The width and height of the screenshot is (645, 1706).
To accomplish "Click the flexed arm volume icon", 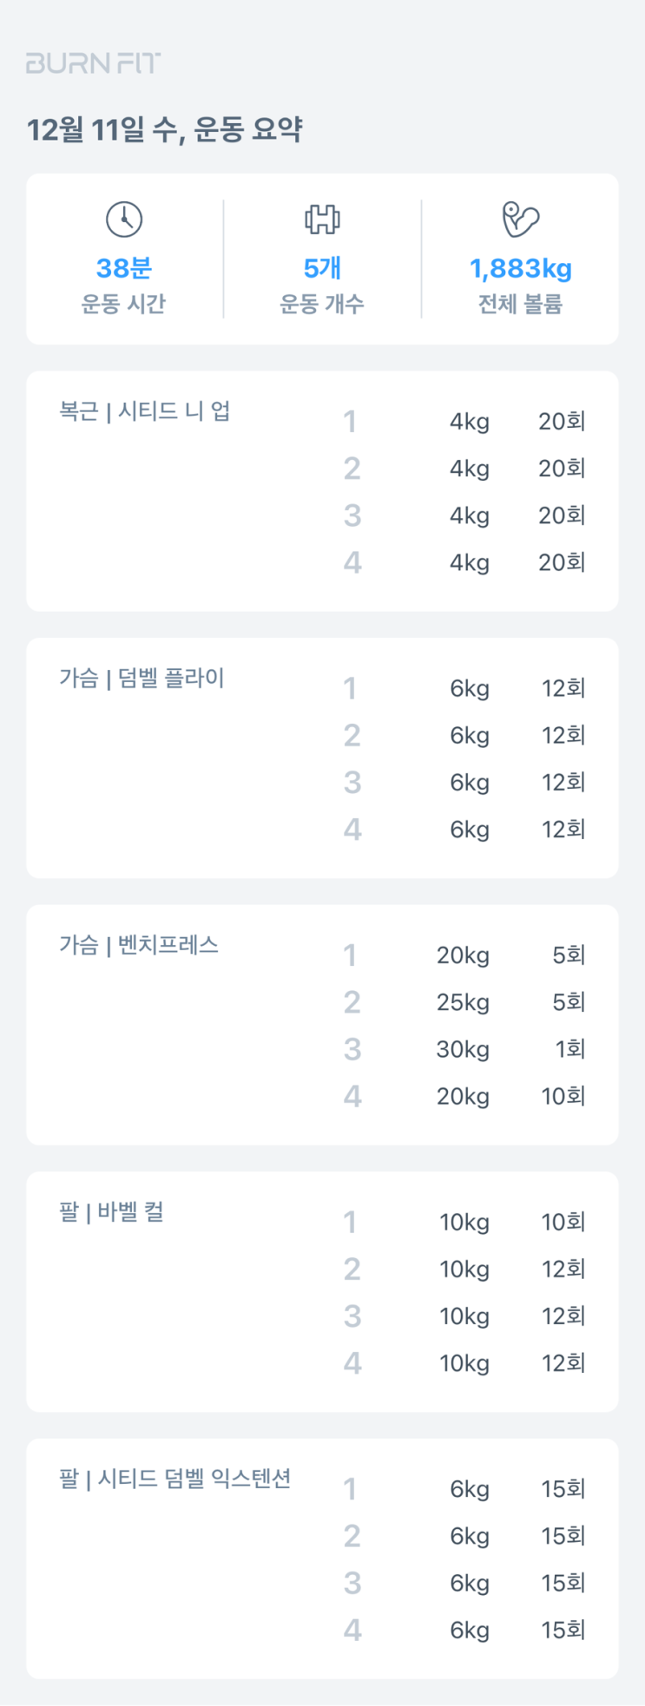I will 520,220.
